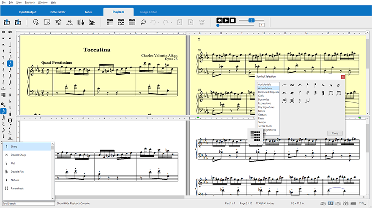Select Barlines & Repeats category
The image size is (372, 208).
click(268, 92)
